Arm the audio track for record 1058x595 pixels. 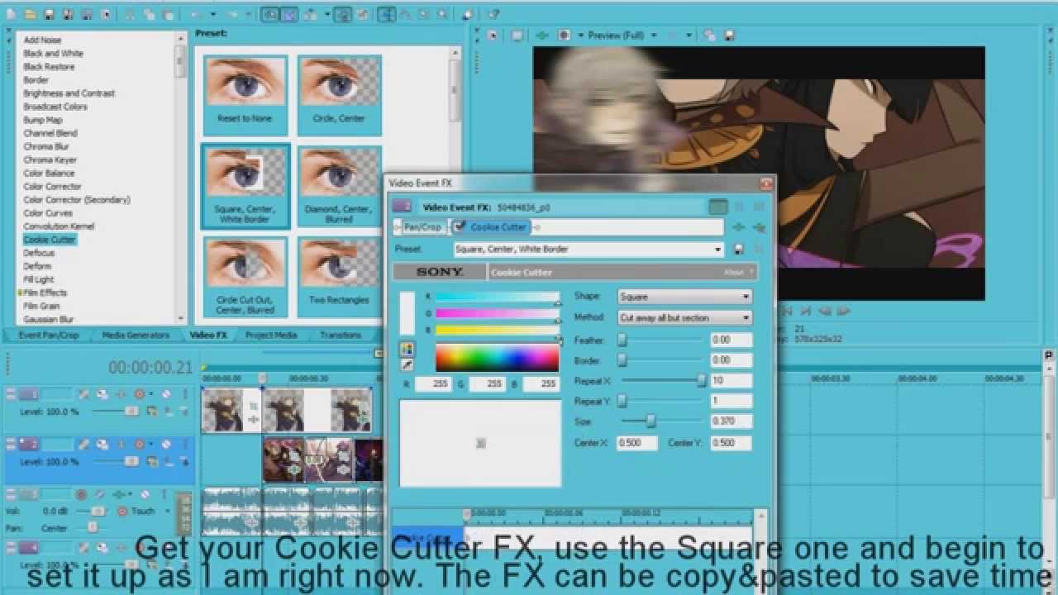(81, 495)
